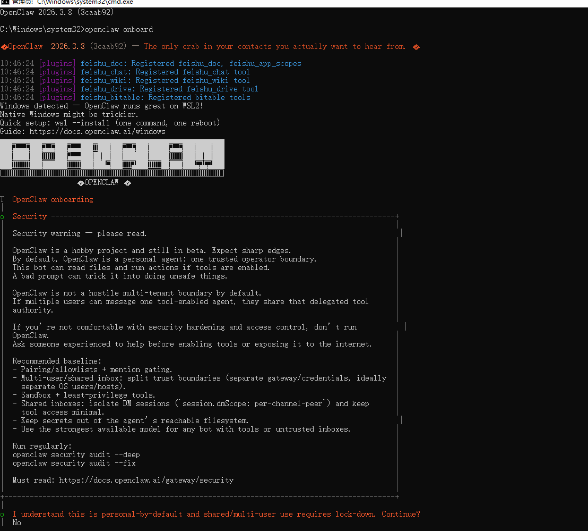Click the 'openclaw onboard' command text
Image resolution: width=588 pixels, height=531 pixels.
(119, 29)
